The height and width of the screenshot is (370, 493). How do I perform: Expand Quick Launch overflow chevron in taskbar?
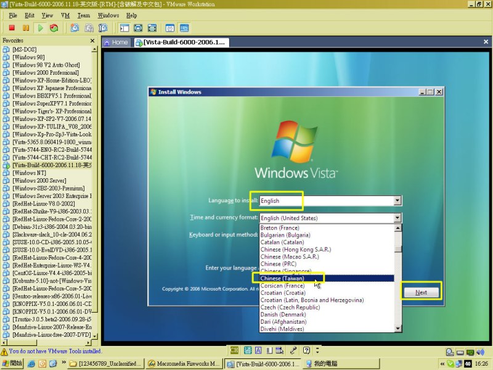[x=64, y=363]
